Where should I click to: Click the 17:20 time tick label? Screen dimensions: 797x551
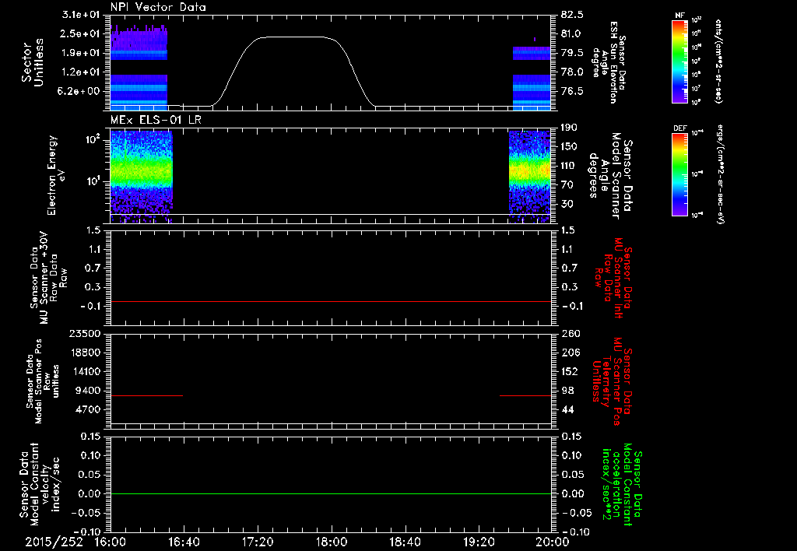tap(258, 542)
